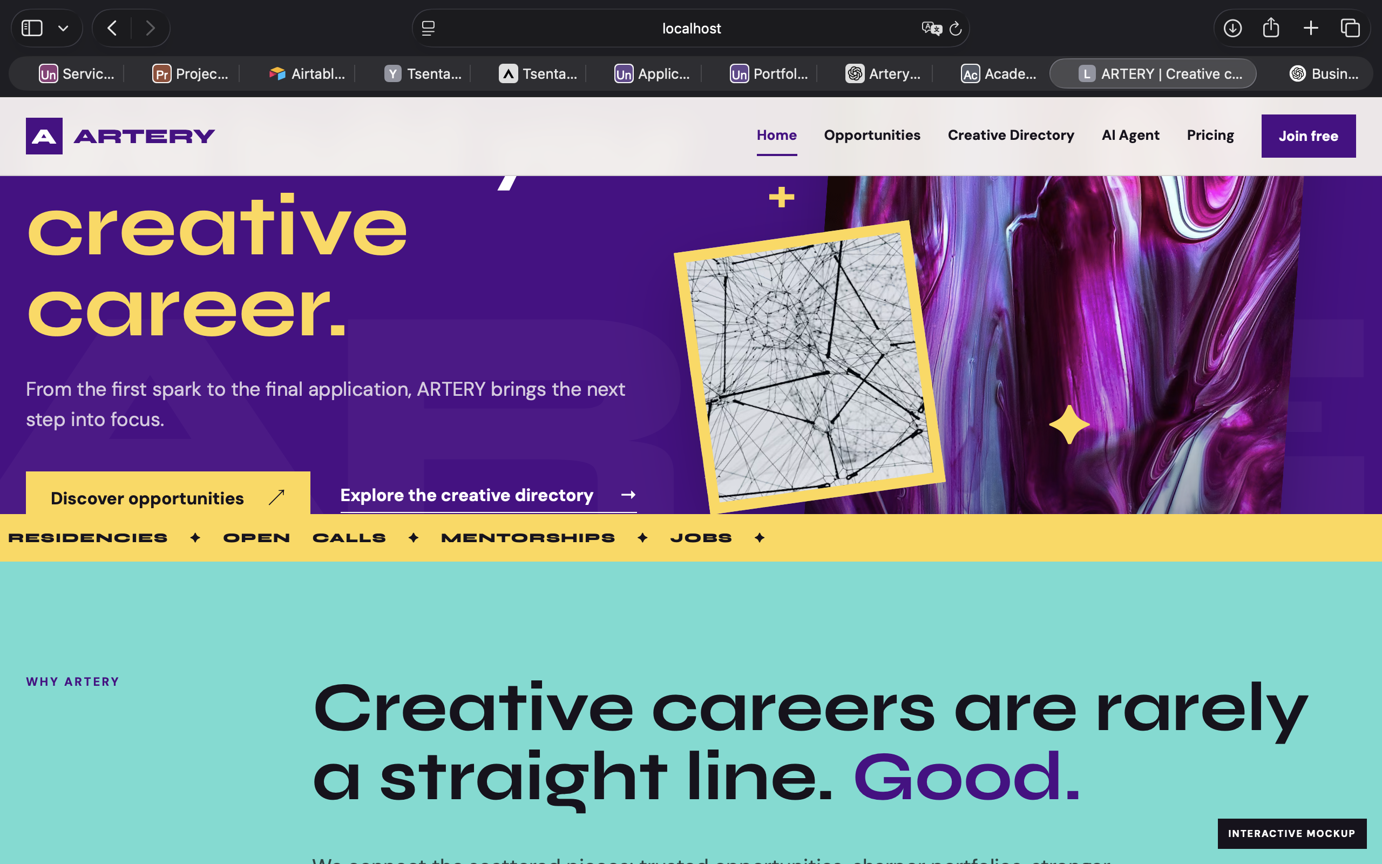This screenshot has height=864, width=1382.
Task: Open the page reader icon in address bar
Action: (428, 28)
